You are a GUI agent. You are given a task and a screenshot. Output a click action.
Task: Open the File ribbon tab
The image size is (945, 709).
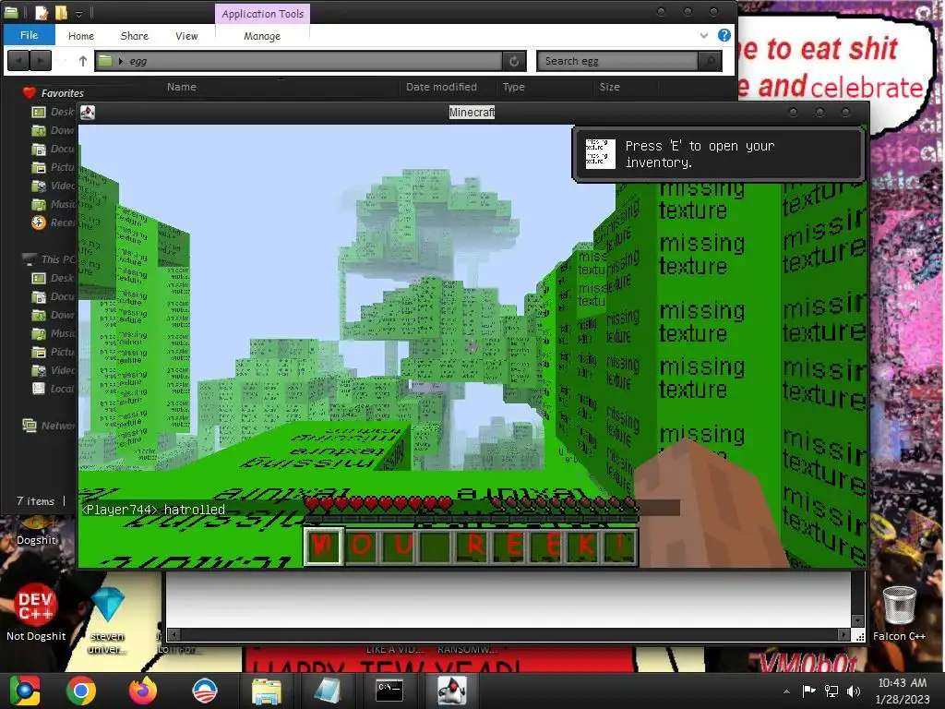click(29, 35)
